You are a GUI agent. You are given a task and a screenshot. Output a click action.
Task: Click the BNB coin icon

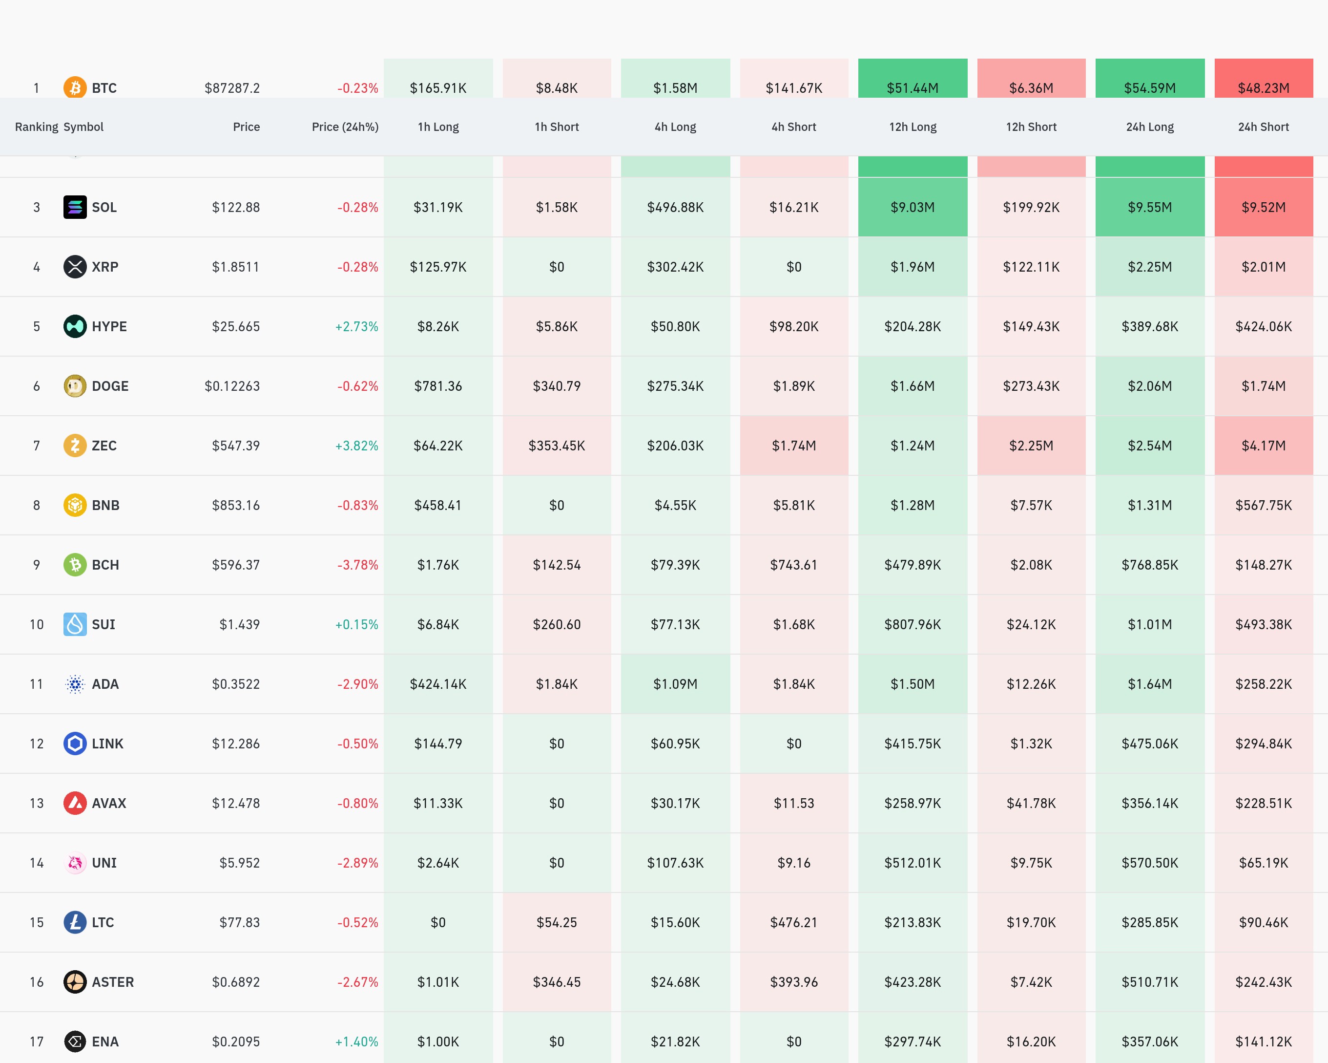click(x=75, y=505)
